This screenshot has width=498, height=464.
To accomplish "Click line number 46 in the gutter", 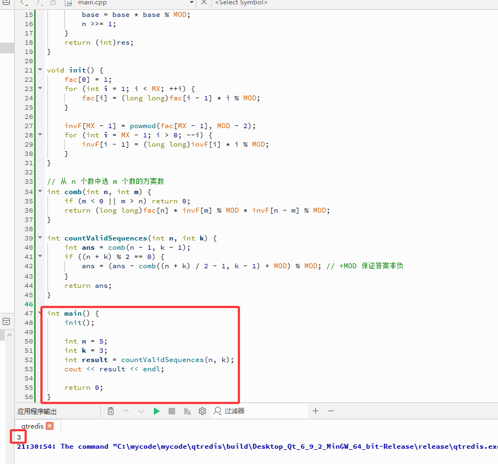I will pyautogui.click(x=28, y=304).
